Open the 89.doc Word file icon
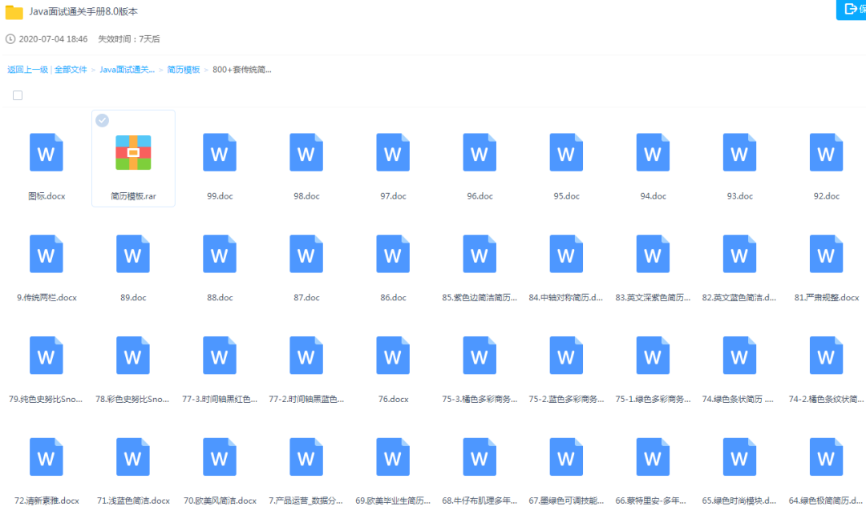The image size is (866, 511). click(133, 254)
